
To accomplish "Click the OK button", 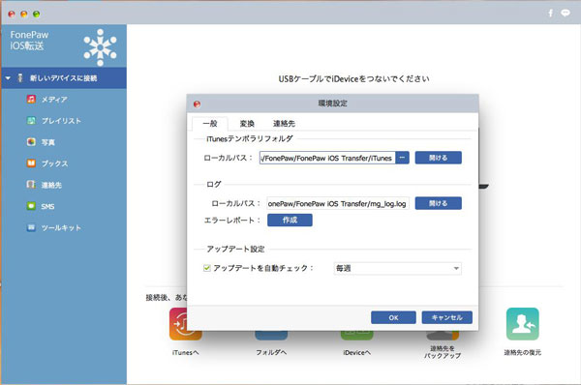I will click(393, 317).
